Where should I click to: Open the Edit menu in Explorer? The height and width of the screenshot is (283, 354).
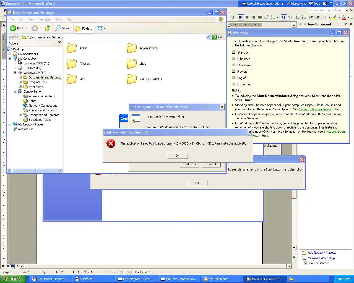21,19
